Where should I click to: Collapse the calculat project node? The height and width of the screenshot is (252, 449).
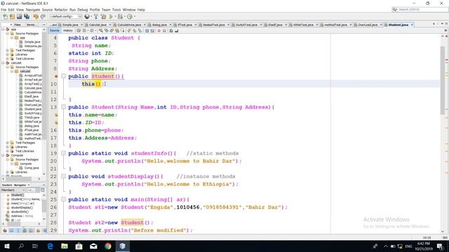3,63
